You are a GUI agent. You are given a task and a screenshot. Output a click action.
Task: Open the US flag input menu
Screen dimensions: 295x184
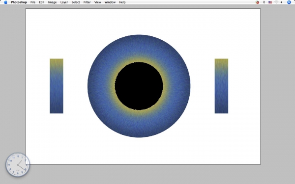point(270,2)
